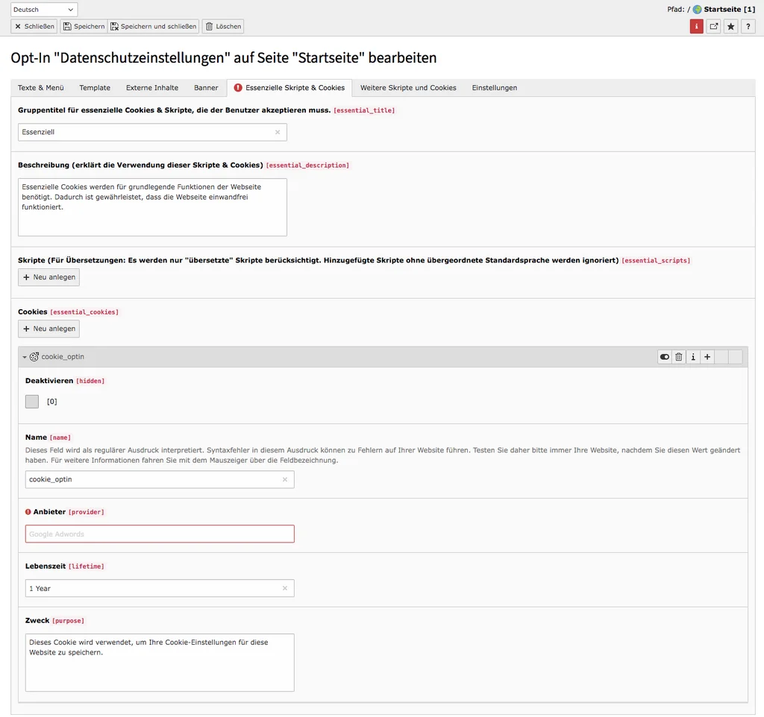
Task: Disable cookie_optin with its toggle icon
Action: [663, 356]
